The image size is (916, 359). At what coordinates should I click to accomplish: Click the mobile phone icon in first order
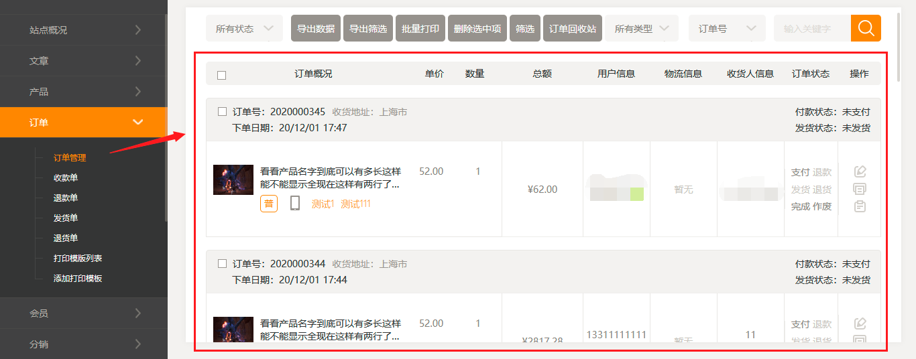point(295,203)
